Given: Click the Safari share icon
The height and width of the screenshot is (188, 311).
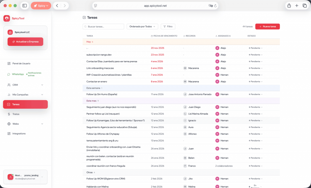Looking at the screenshot, I should click(289, 6).
